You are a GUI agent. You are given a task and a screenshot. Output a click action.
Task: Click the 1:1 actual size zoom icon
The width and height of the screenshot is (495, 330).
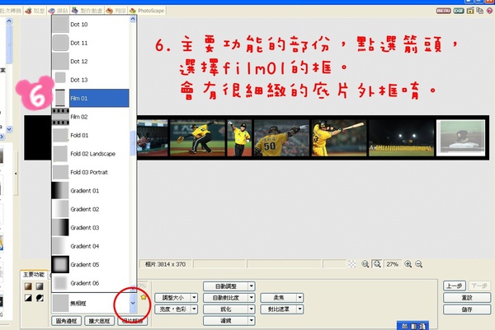pyautogui.click(x=365, y=264)
